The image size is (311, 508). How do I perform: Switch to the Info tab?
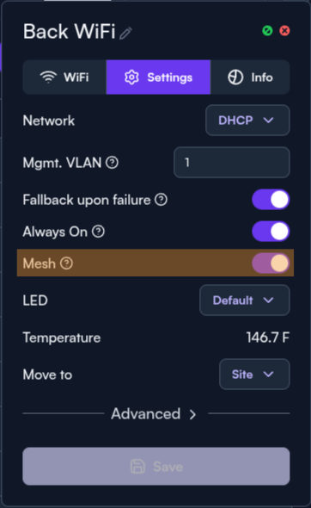[x=250, y=77]
